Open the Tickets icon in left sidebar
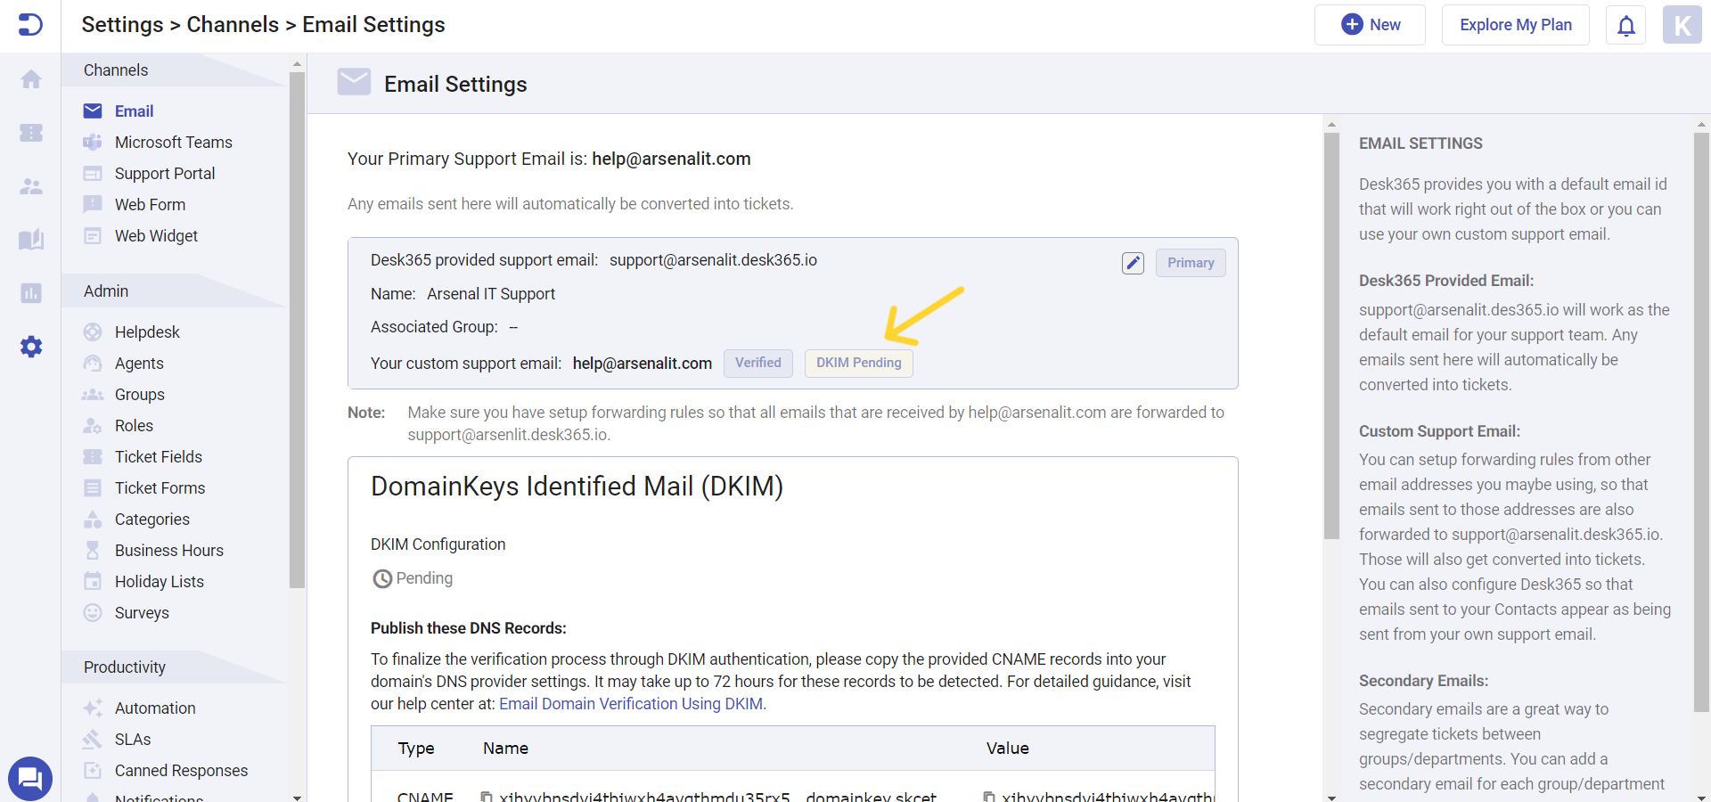The height and width of the screenshot is (802, 1711). click(31, 133)
